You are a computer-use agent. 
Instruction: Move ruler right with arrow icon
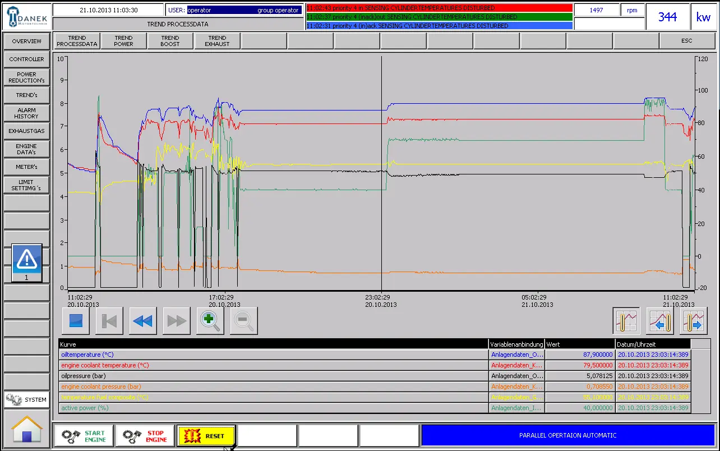coord(694,322)
